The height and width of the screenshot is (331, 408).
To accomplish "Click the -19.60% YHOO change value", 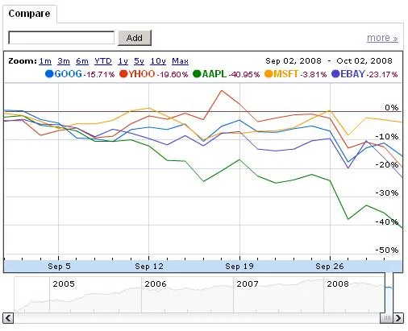I will [x=173, y=75].
